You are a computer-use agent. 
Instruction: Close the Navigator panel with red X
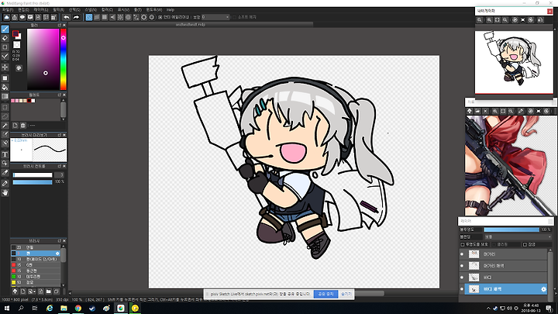point(549,12)
